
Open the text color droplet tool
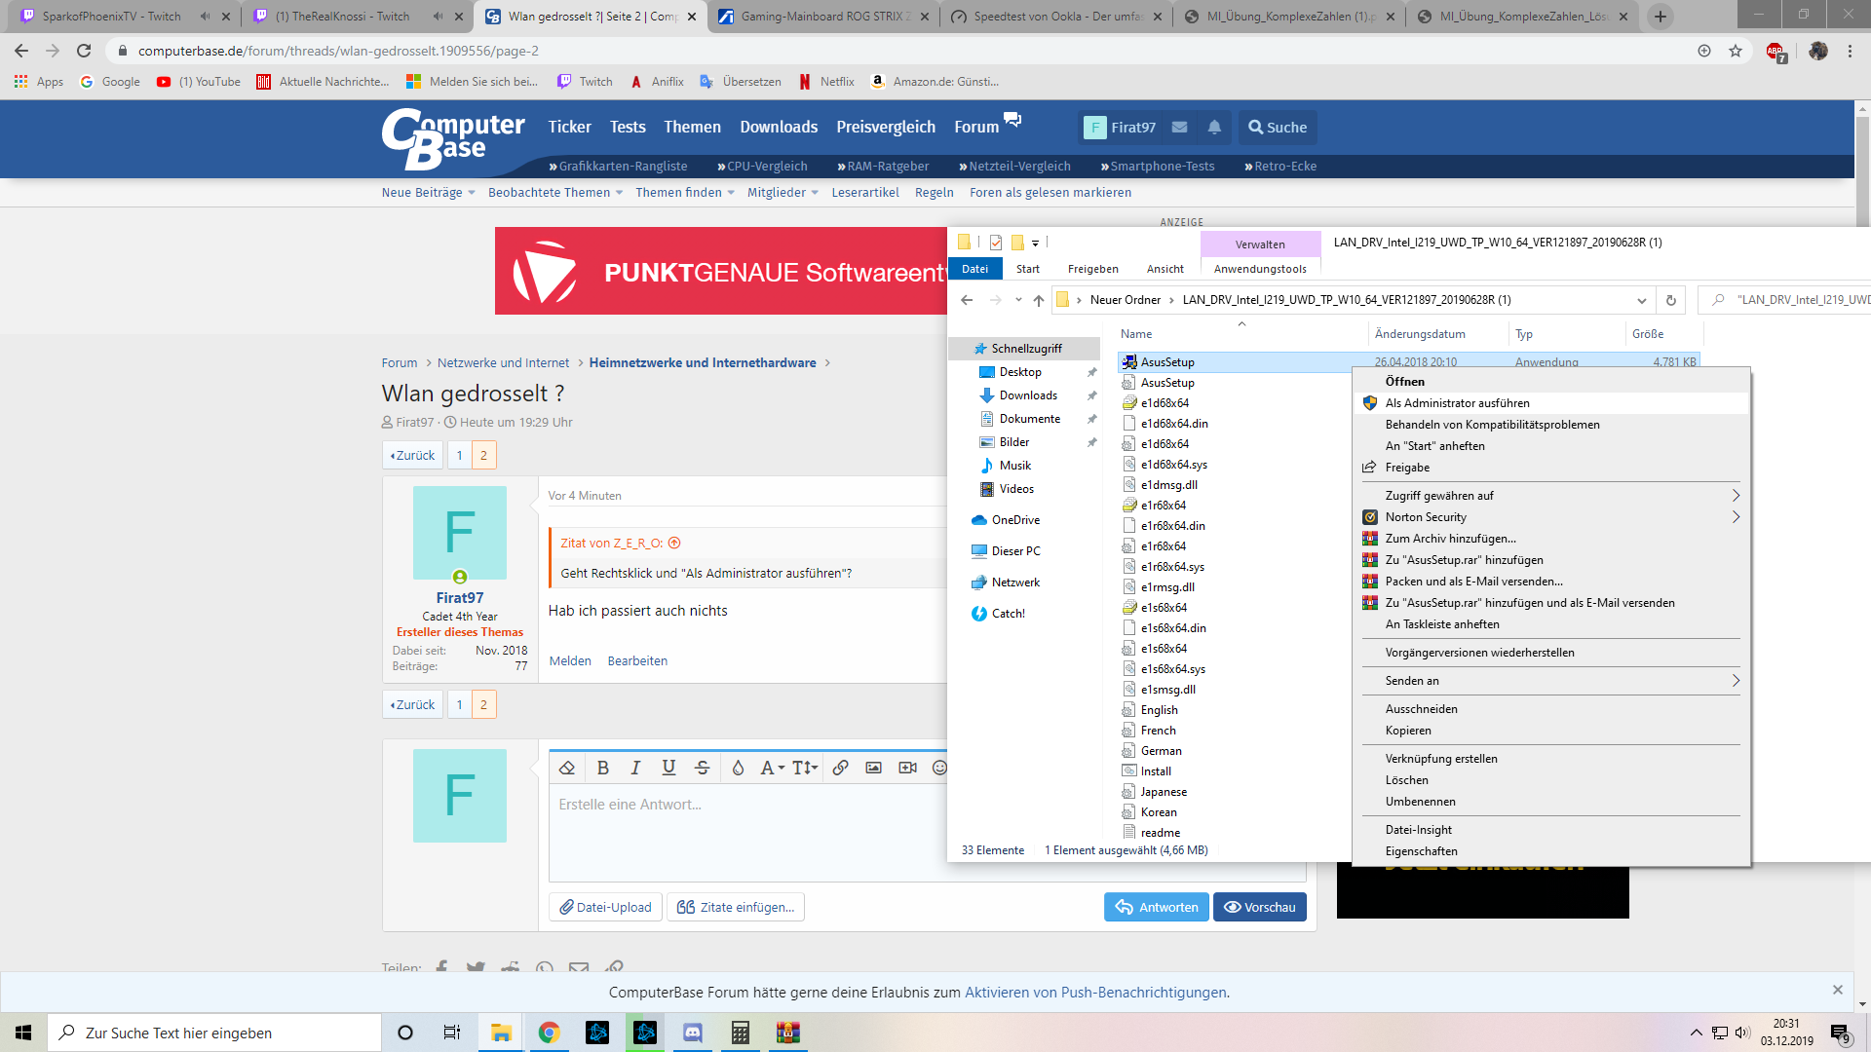pyautogui.click(x=738, y=768)
